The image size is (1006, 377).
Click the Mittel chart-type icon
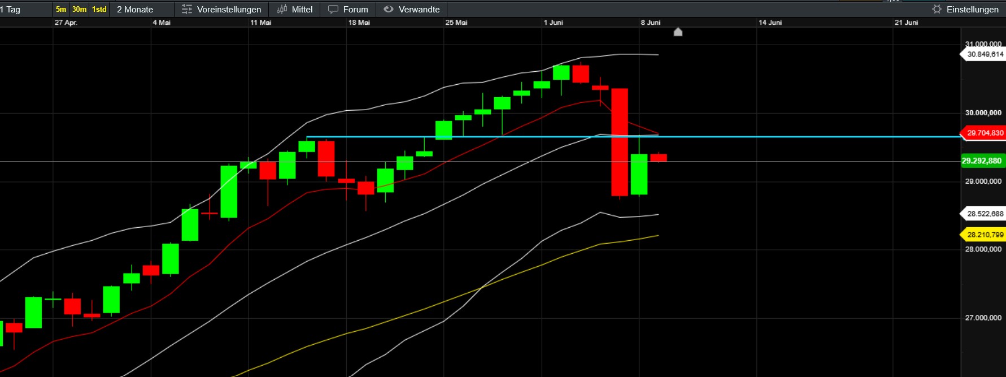pos(282,10)
